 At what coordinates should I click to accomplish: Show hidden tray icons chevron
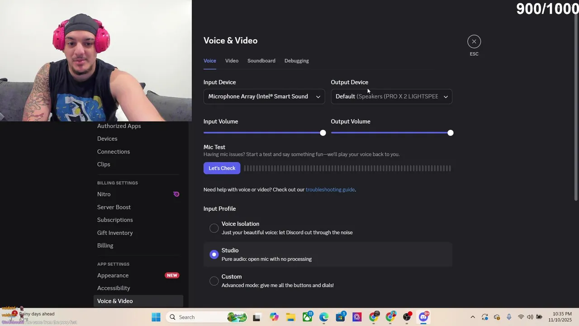473,317
